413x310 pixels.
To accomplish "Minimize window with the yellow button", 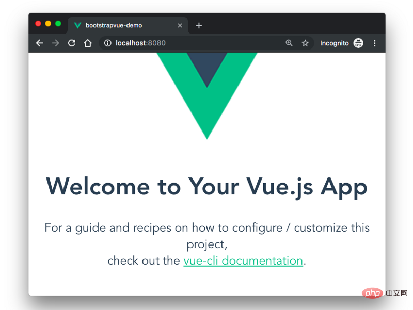I will 48,24.
